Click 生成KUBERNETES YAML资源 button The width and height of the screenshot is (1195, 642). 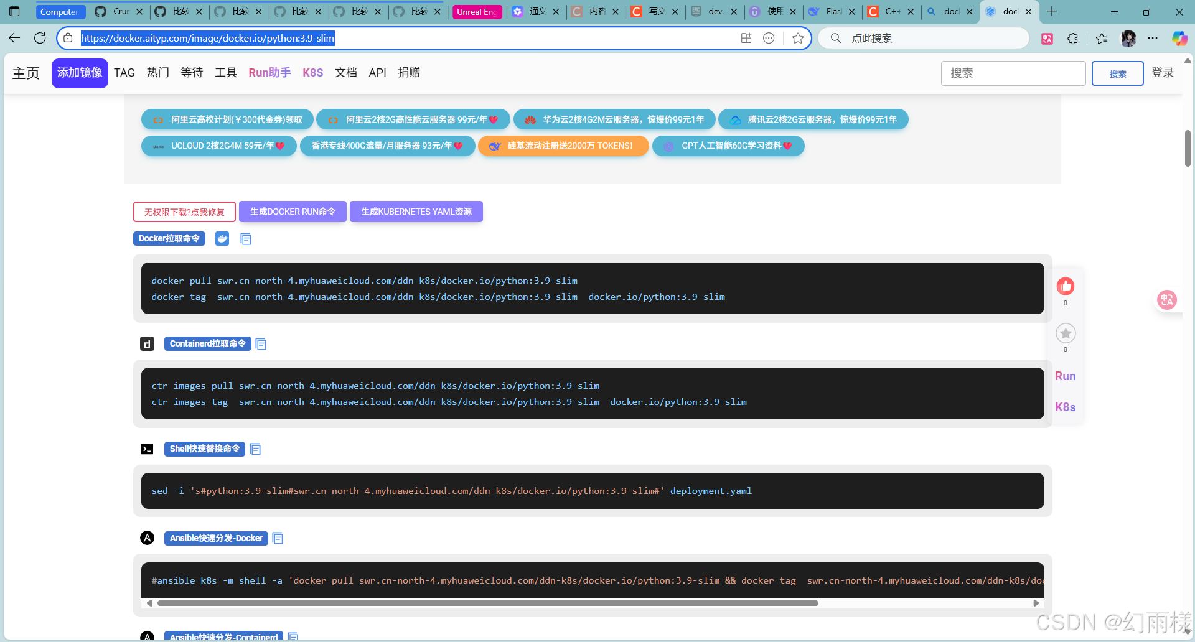click(x=416, y=212)
